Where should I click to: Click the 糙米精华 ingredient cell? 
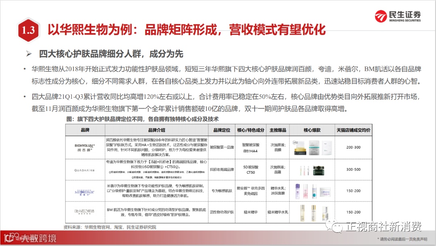pos(251,212)
